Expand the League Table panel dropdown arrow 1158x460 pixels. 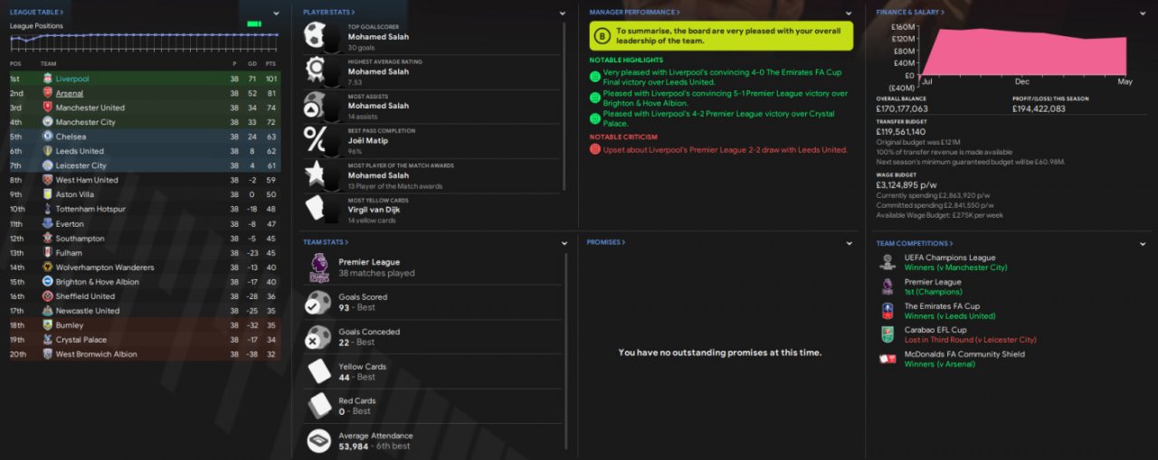coord(277,14)
